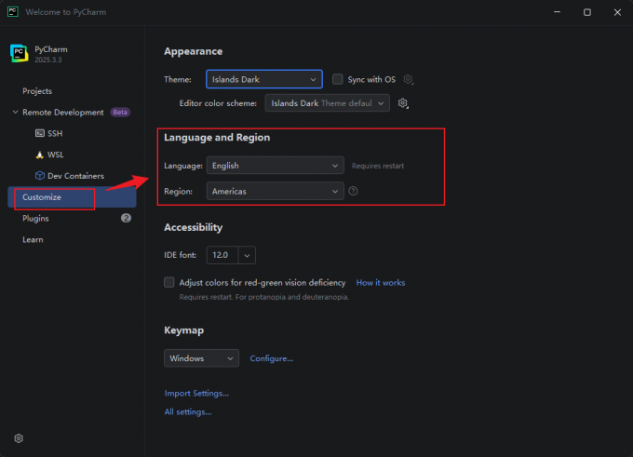Screen dimensions: 633x457
Task: Click the IDE font value field 12.0
Action: pos(222,255)
